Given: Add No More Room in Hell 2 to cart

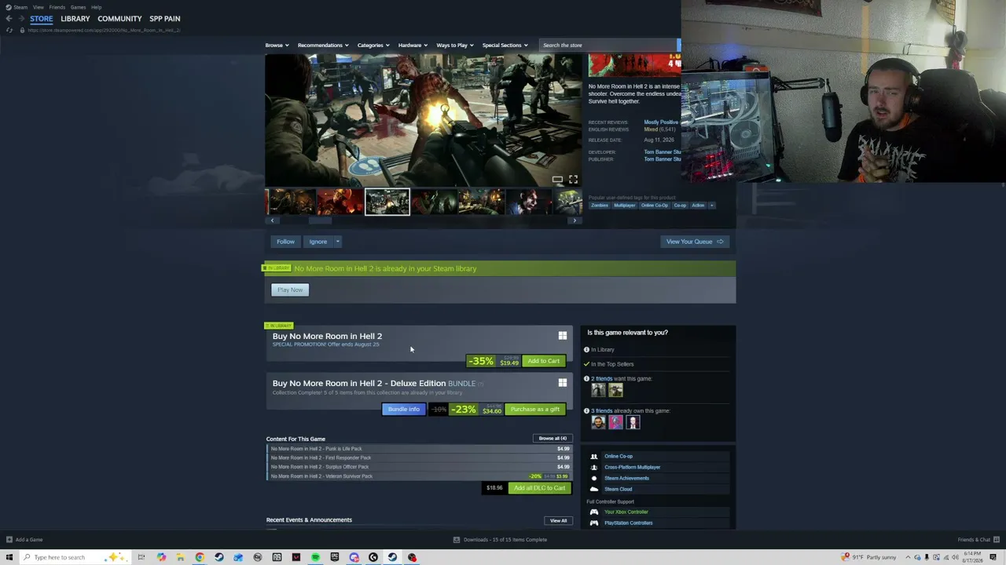Looking at the screenshot, I should tap(544, 361).
